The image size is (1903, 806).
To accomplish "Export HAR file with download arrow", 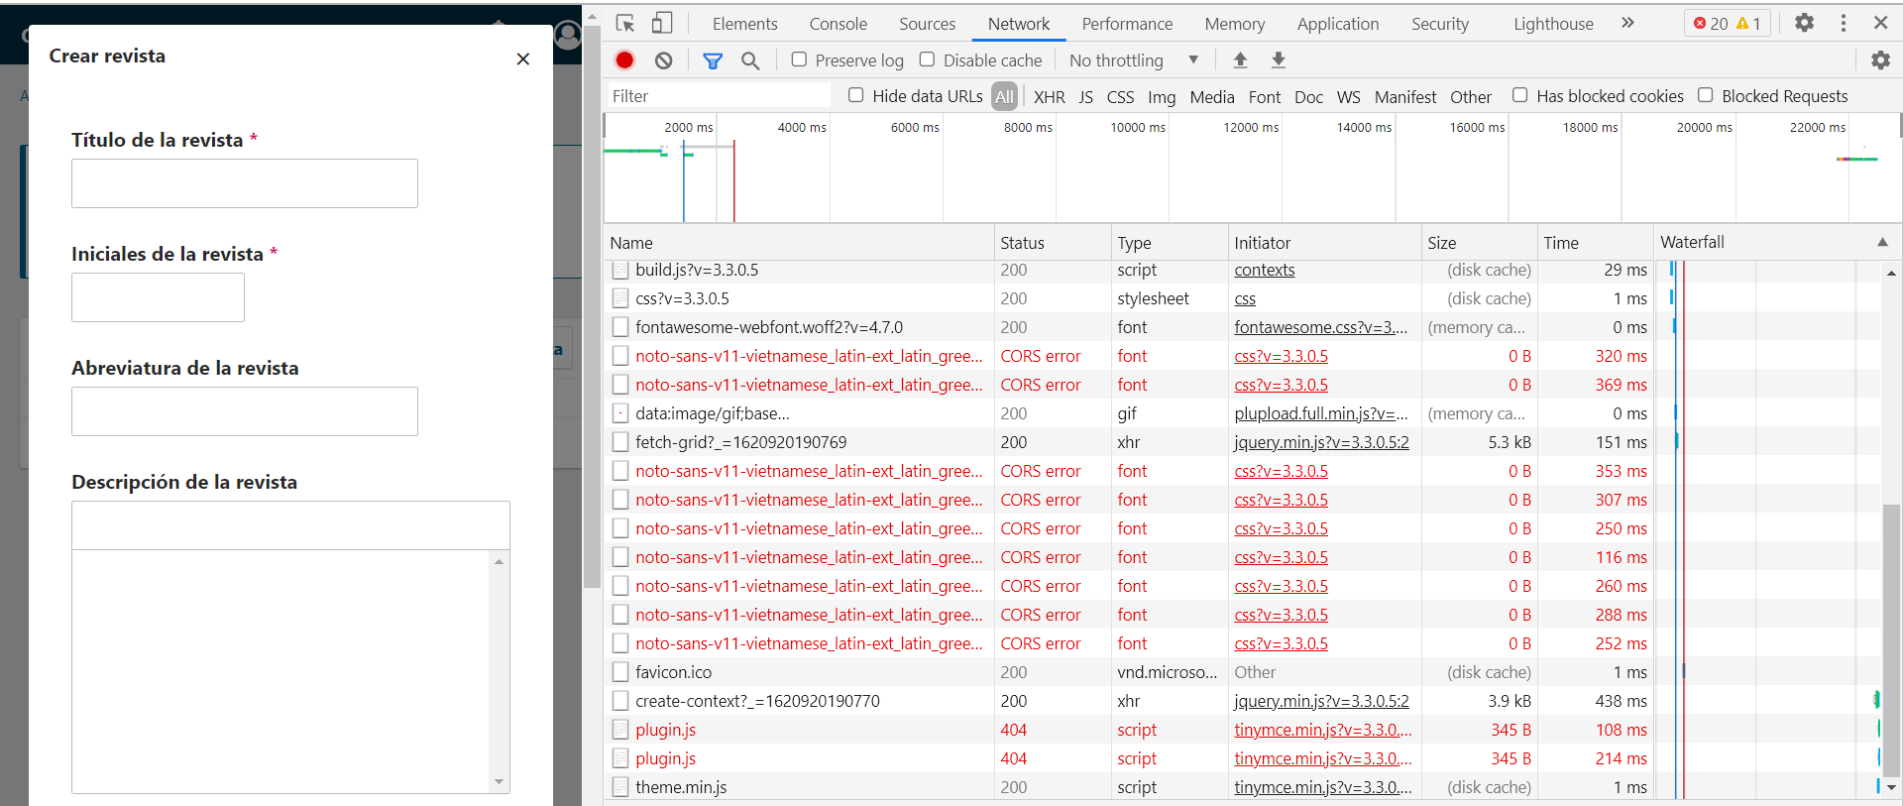I will (x=1279, y=60).
